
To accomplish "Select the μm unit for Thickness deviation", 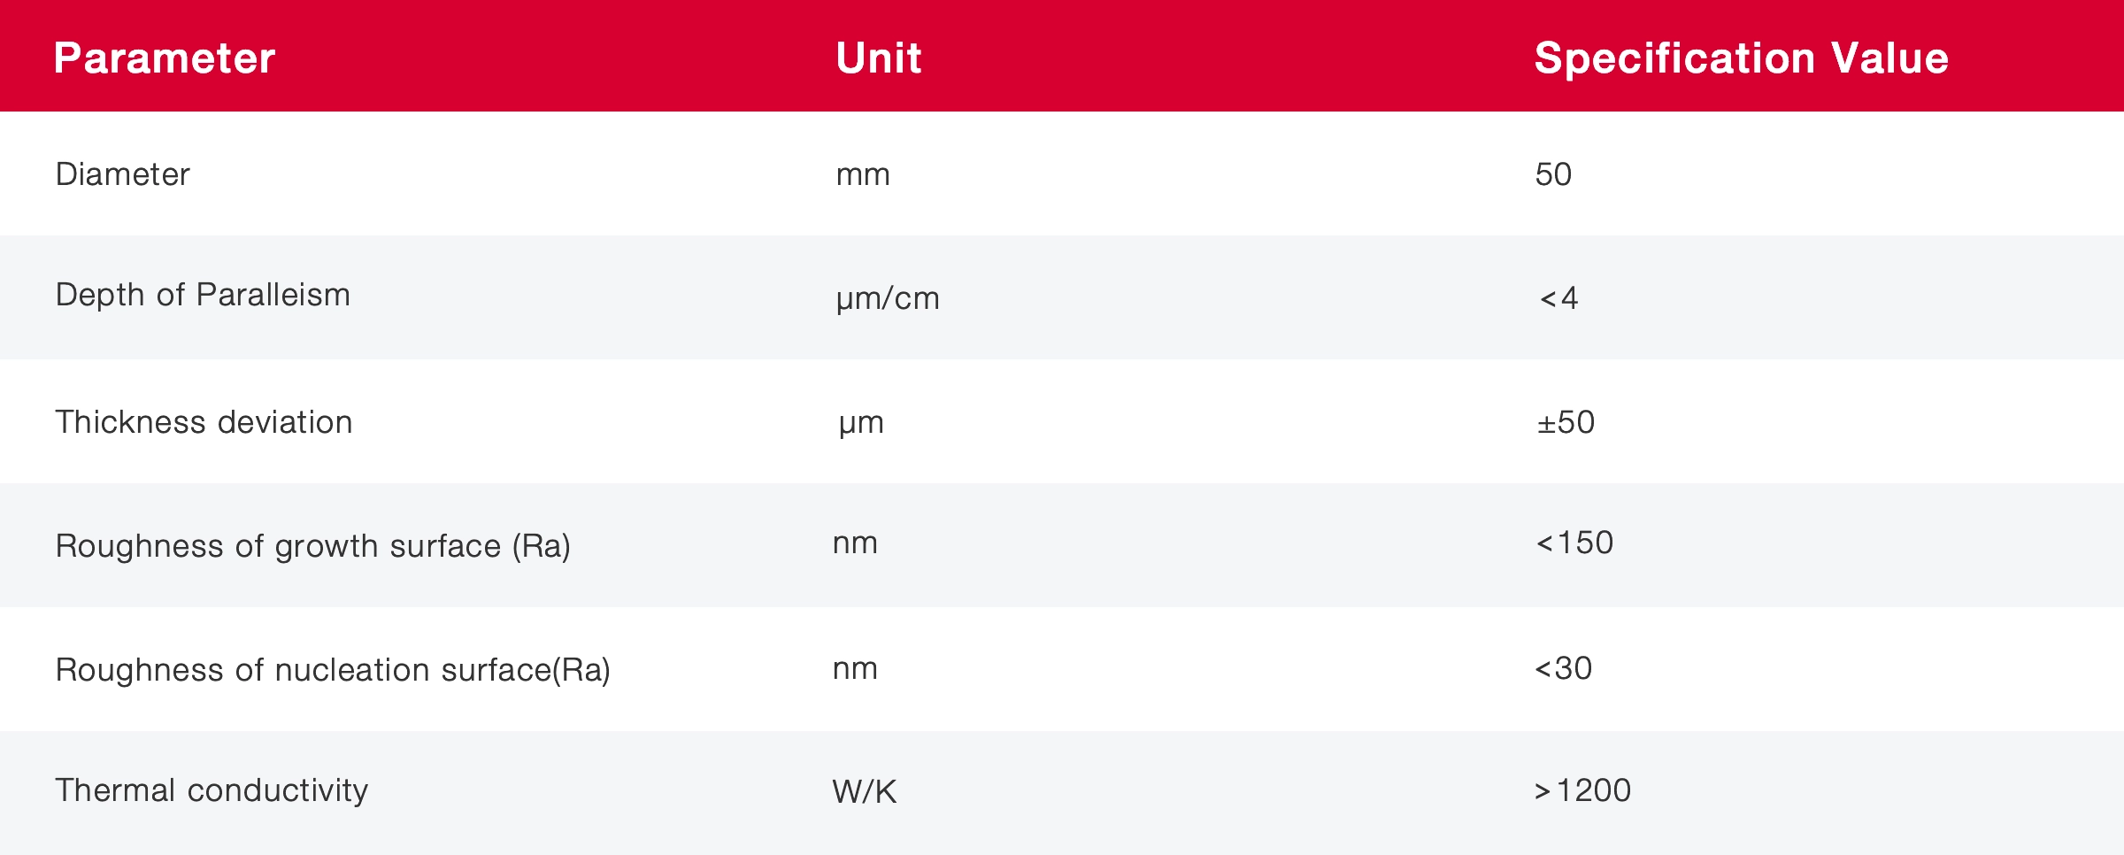I will [x=861, y=423].
